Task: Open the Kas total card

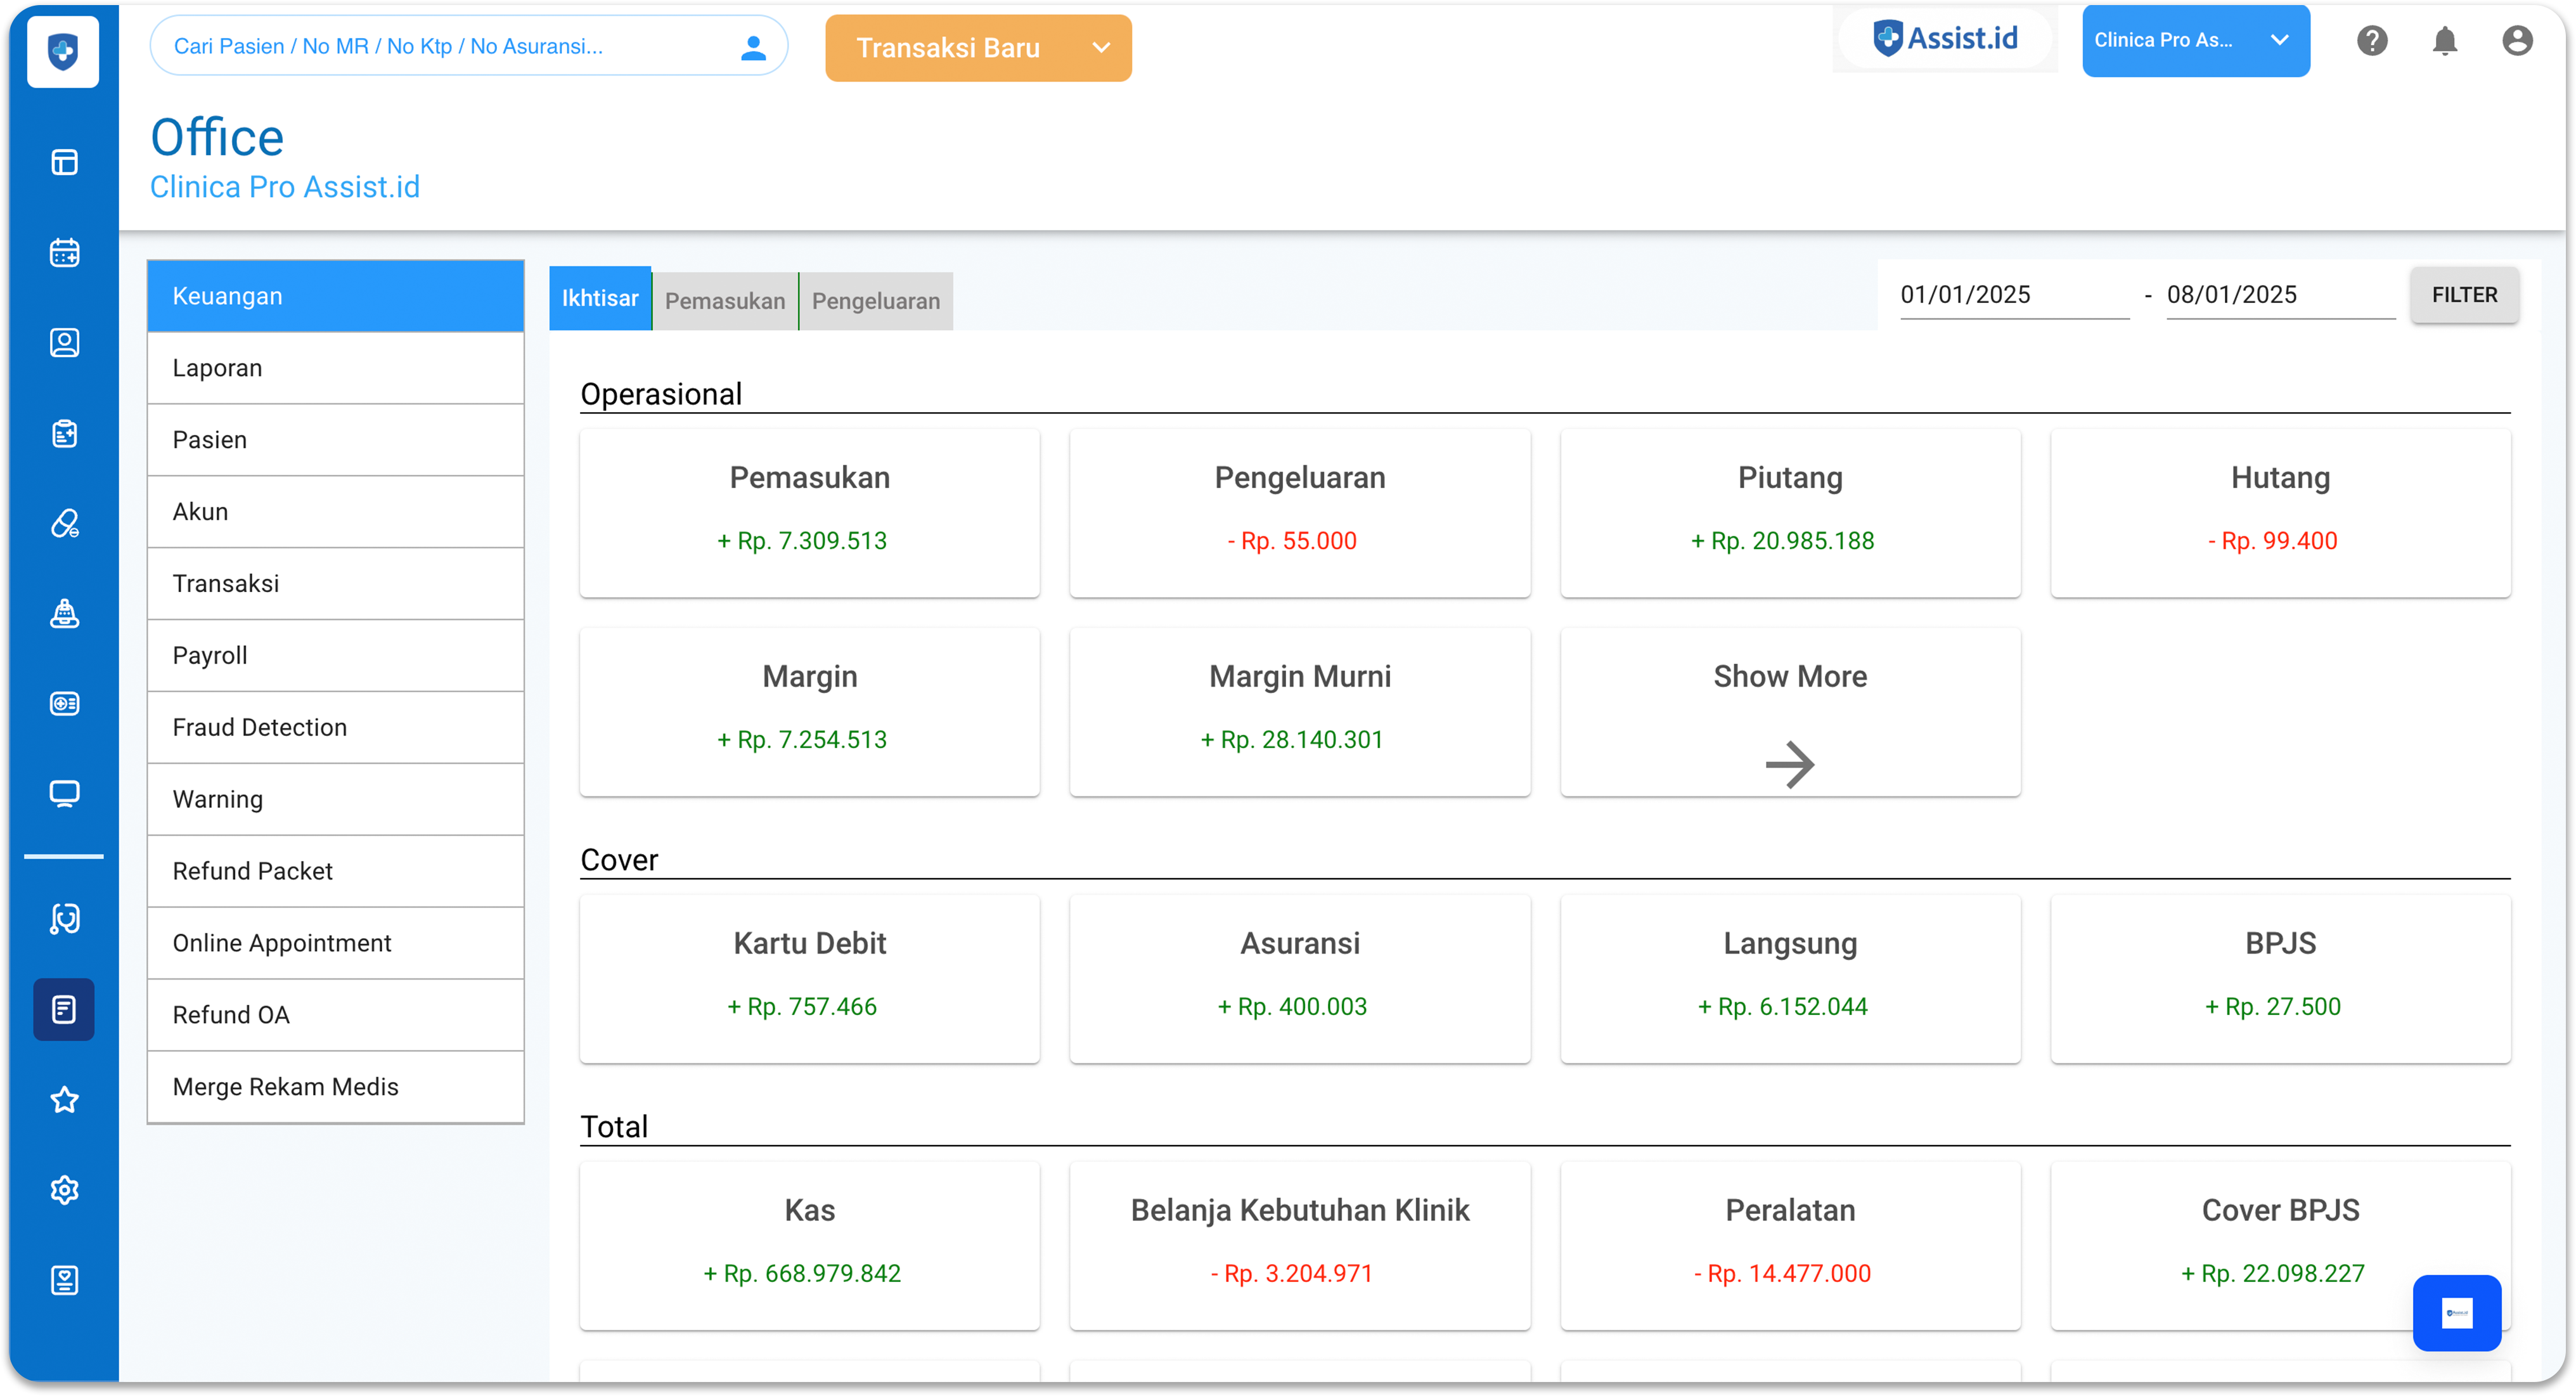Action: [x=809, y=1246]
